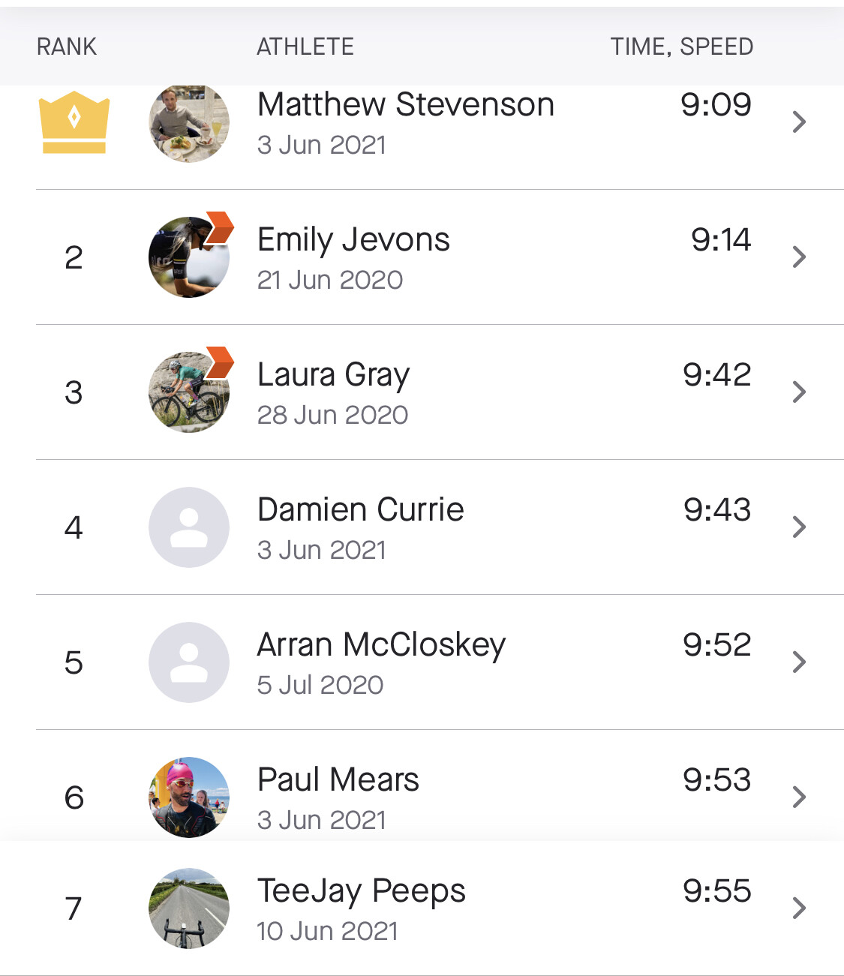Open the Arran McCloskey name link
The image size is (844, 976).
381,645
